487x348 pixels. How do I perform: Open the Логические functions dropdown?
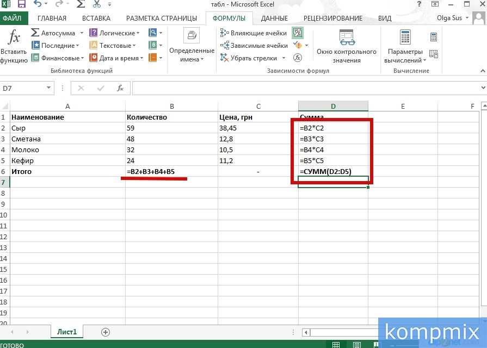pos(114,33)
